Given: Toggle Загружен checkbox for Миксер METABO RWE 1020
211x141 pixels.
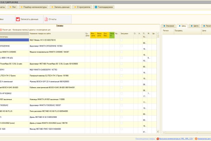Looking at the screenshot, I should click(x=122, y=129).
